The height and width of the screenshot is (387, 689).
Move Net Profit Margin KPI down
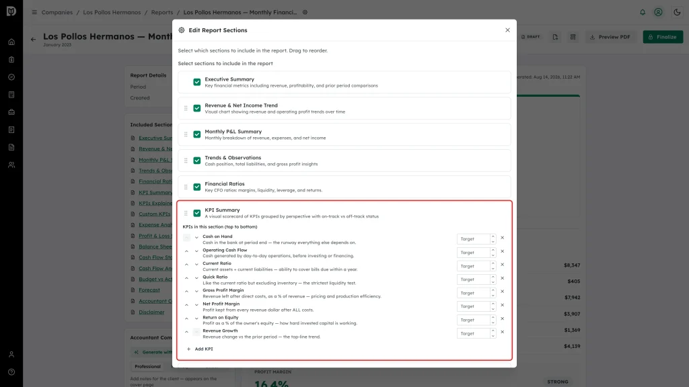point(196,305)
